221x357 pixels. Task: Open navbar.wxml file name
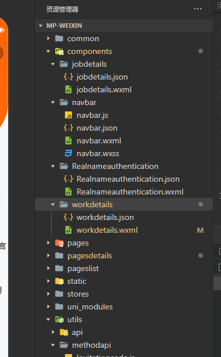[99, 141]
